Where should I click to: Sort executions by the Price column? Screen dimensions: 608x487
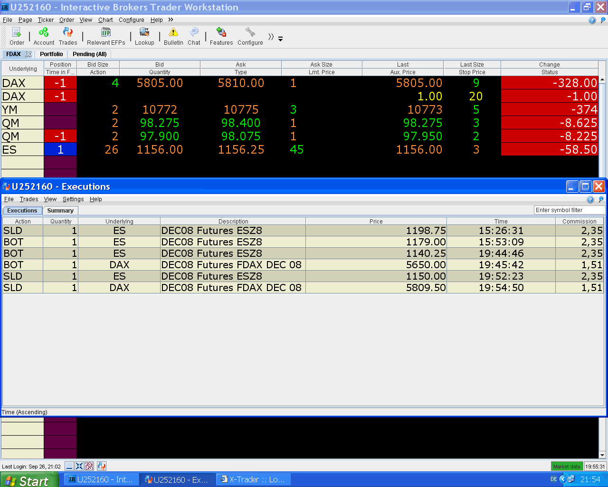(376, 221)
